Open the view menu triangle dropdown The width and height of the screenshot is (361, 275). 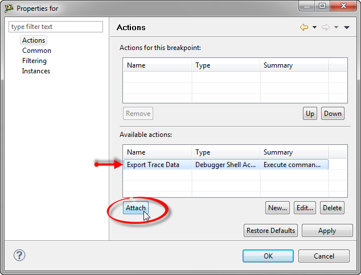(347, 27)
